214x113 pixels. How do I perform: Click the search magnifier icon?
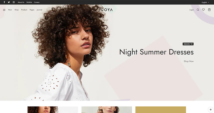(x=198, y=10)
